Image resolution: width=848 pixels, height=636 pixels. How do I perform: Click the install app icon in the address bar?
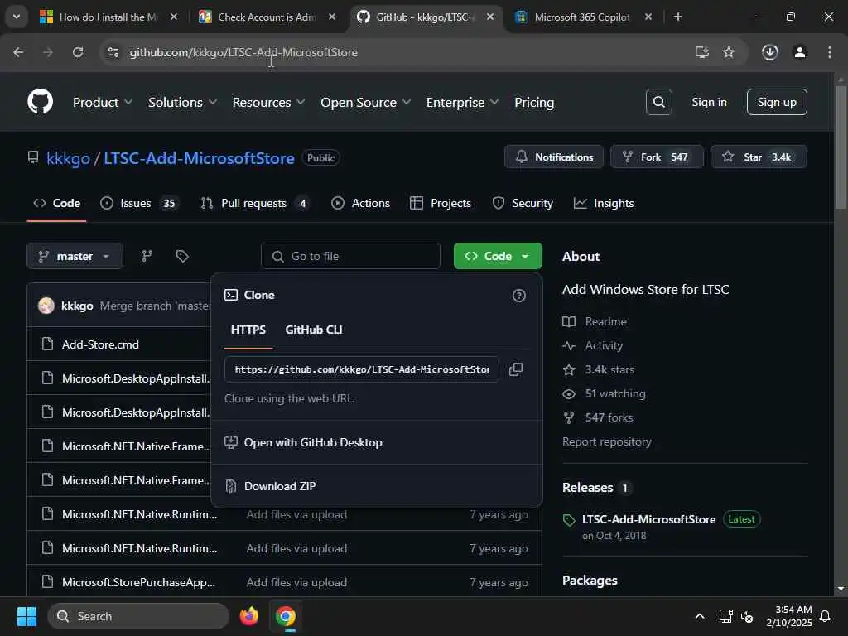tap(701, 52)
